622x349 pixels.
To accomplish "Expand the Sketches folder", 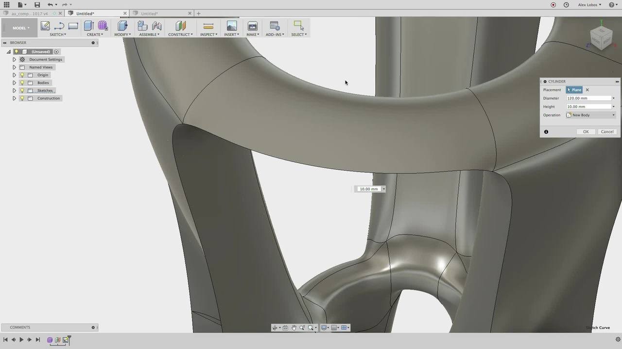I will [x=14, y=91].
